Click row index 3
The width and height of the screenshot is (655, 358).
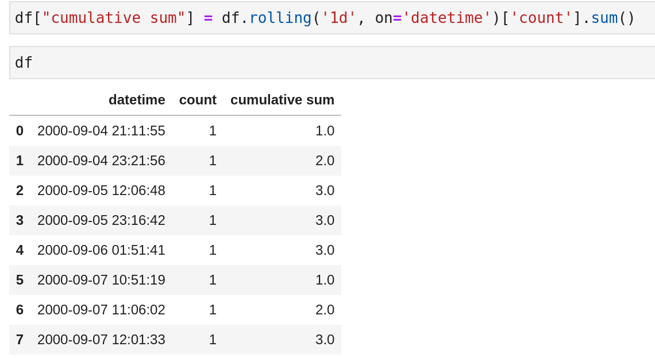point(20,220)
